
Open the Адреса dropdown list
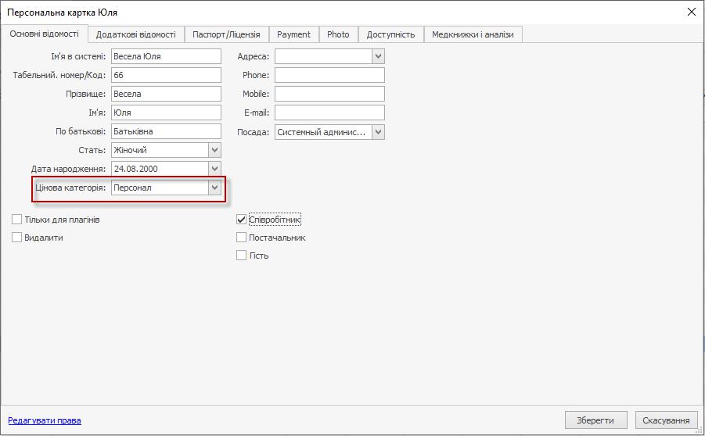pyautogui.click(x=378, y=56)
